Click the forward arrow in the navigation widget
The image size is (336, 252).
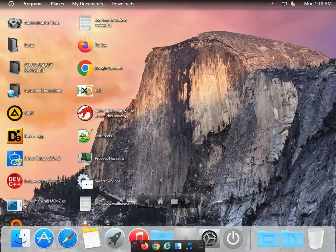tap(188, 201)
